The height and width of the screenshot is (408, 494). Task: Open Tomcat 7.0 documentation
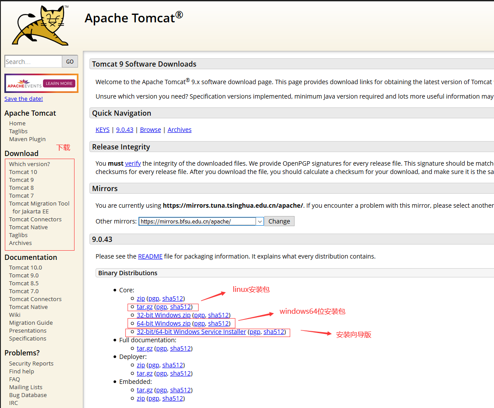tap(24, 291)
